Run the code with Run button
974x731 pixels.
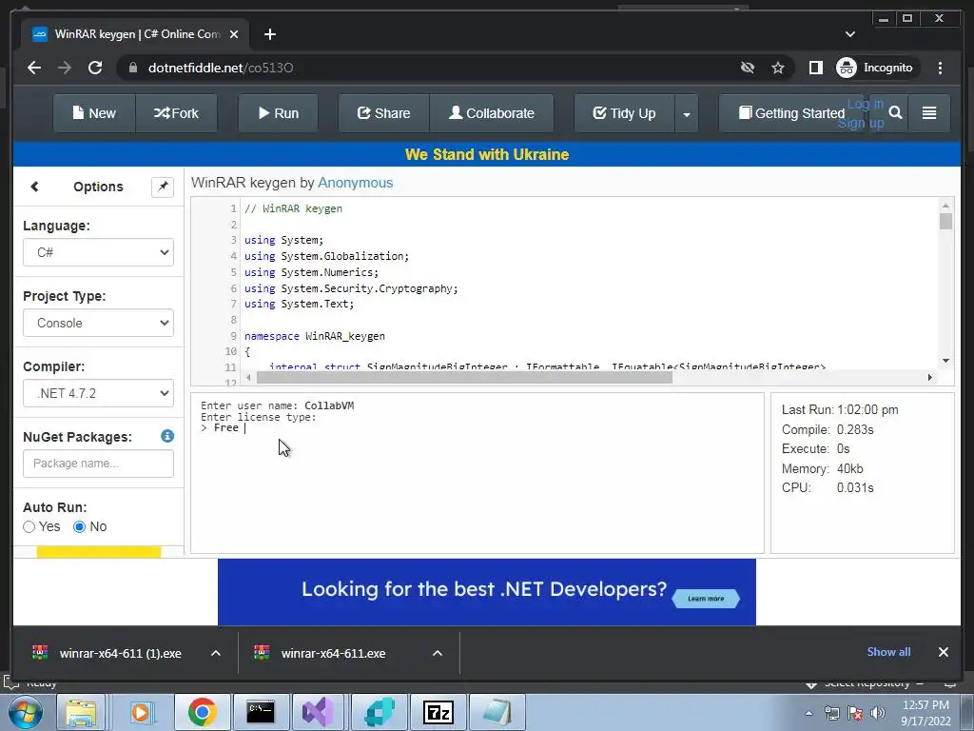tap(279, 113)
